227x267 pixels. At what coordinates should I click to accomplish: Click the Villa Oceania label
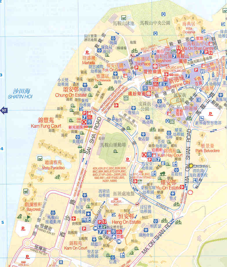(189, 30)
